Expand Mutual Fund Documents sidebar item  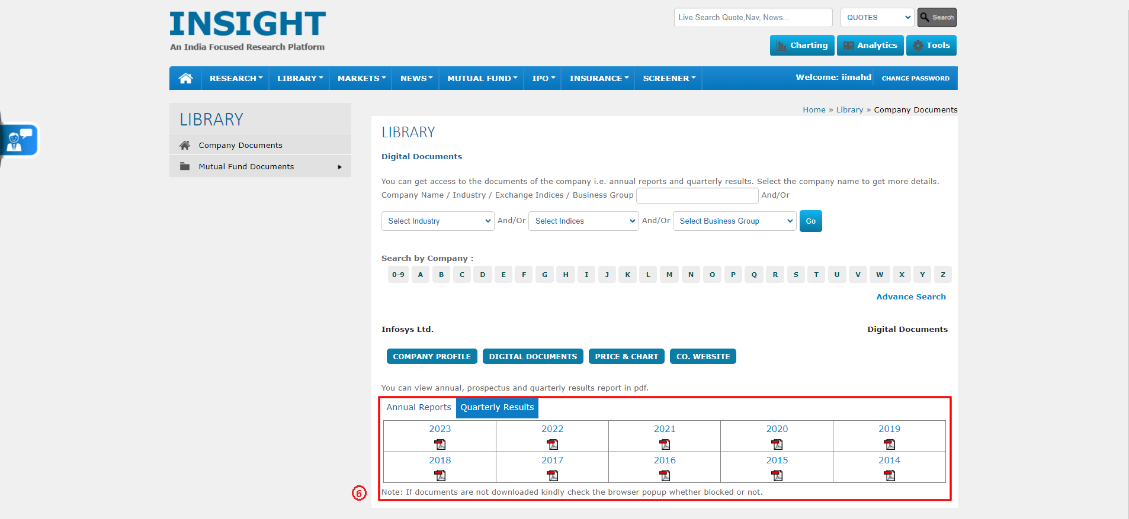pyautogui.click(x=260, y=166)
